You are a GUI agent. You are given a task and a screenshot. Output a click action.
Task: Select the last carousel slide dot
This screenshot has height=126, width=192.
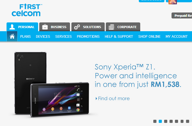coord(188,121)
